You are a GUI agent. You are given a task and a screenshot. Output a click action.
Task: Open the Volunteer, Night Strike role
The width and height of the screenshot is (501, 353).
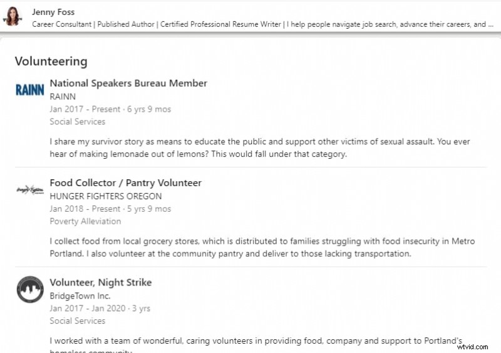point(100,282)
